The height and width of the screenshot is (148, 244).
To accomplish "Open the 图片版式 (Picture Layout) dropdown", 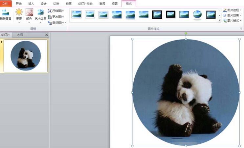I will tap(232, 21).
